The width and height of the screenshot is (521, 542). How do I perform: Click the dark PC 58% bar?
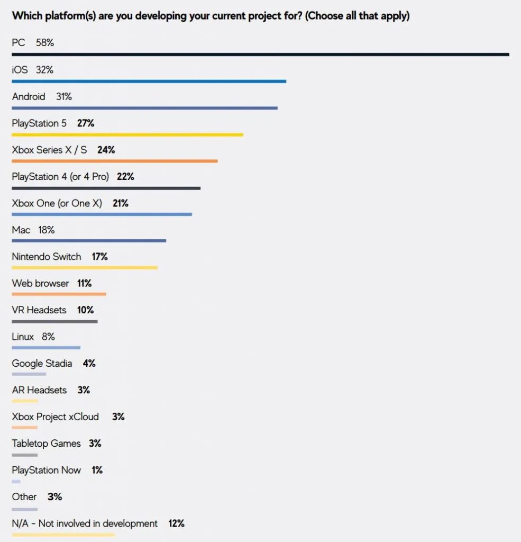pos(260,55)
